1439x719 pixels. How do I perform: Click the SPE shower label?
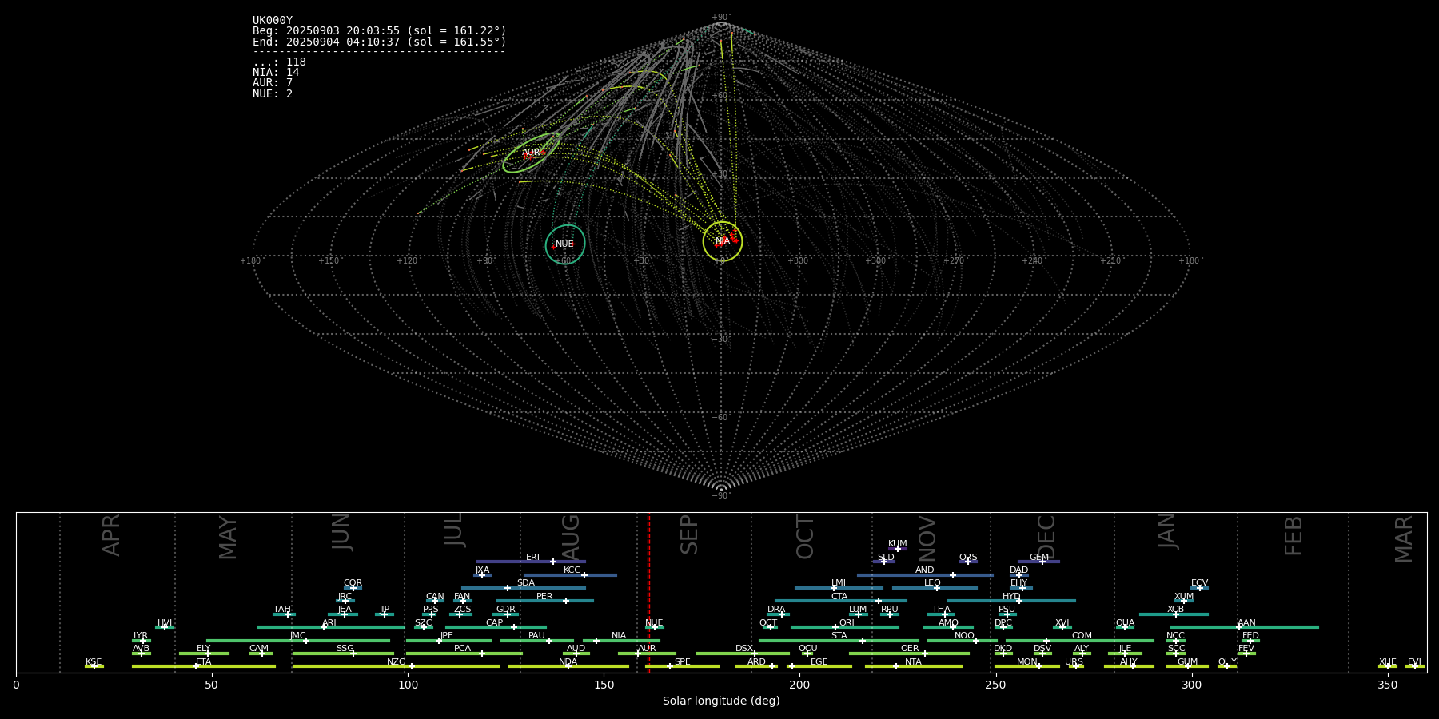[x=683, y=662]
